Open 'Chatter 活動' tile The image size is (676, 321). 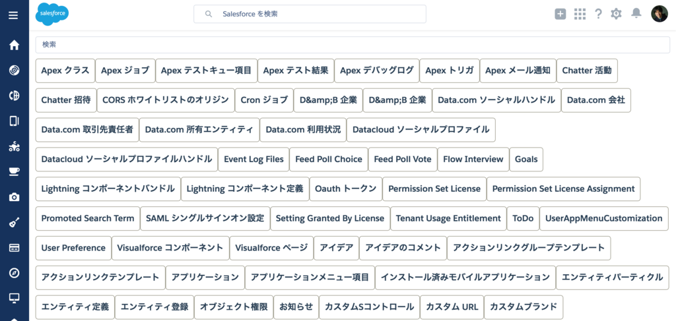click(587, 71)
